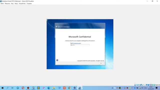Open taskbar Search
The width and height of the screenshot is (160, 90).
coord(7,88)
